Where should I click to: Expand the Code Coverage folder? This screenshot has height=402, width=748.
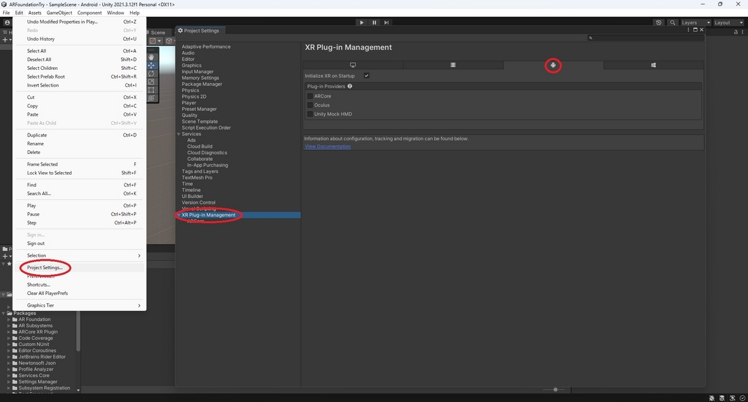pos(9,338)
